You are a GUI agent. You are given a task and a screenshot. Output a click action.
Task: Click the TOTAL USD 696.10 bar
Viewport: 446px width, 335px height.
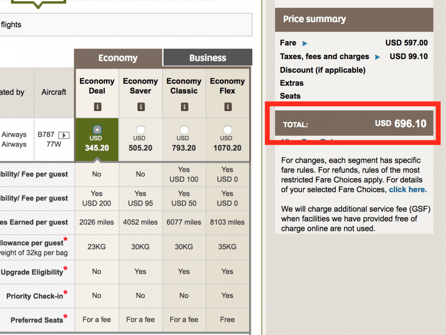[x=354, y=124]
